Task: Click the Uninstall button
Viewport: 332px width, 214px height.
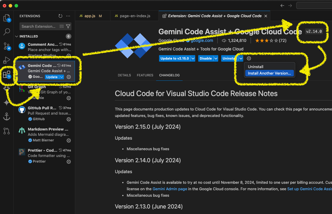Action: point(230,58)
